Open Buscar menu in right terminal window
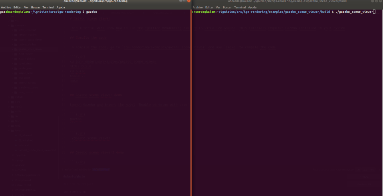The height and width of the screenshot is (196, 383). (x=227, y=7)
